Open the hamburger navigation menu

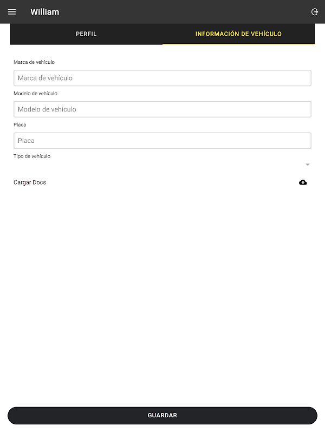tap(11, 12)
